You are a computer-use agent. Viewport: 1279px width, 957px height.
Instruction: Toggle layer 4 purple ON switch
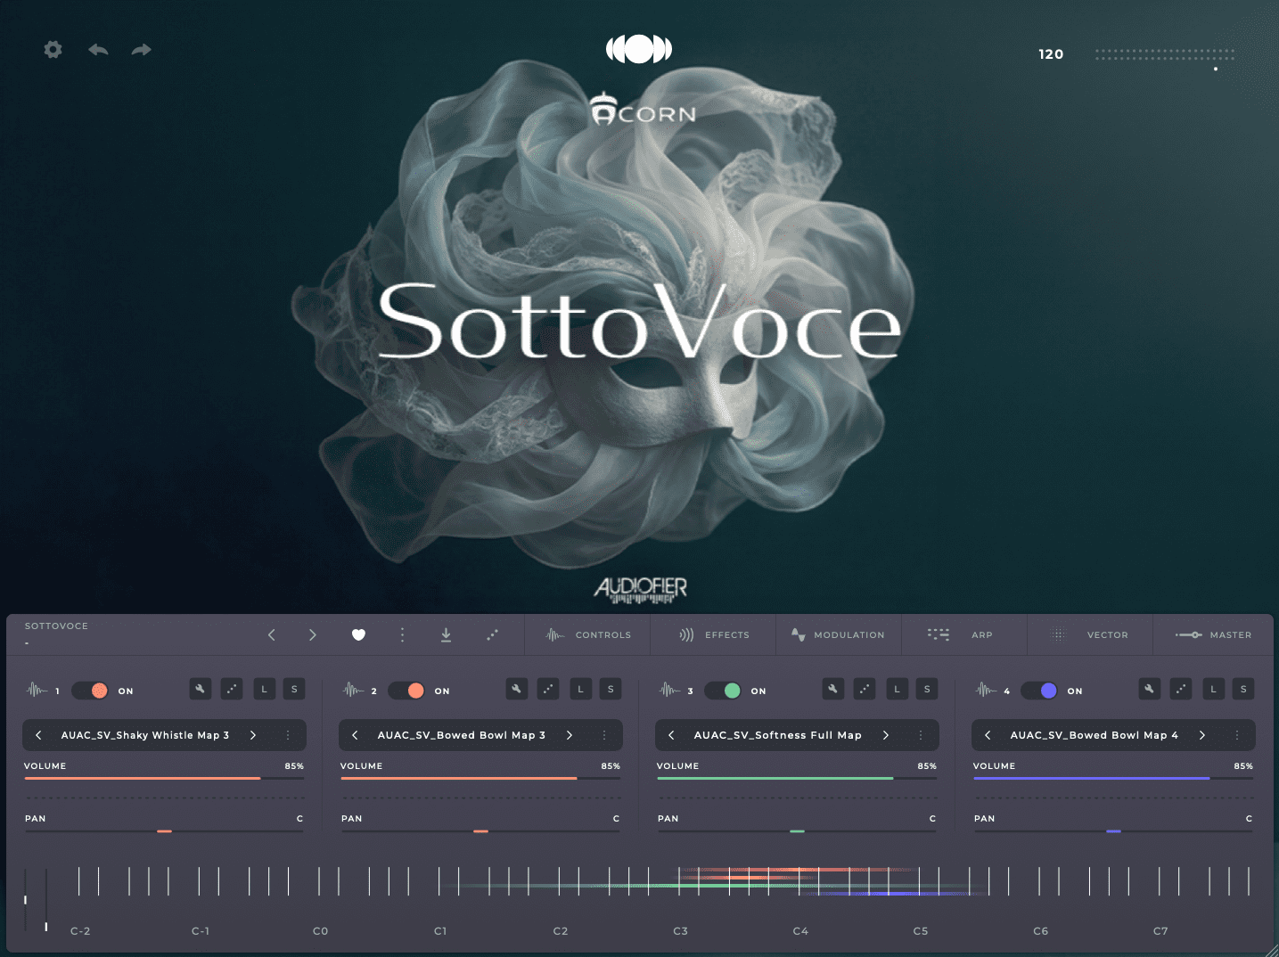tap(1039, 691)
